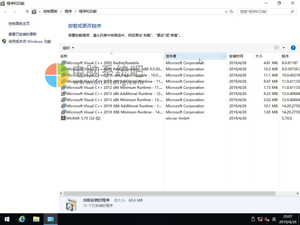
Task: Click the address bar Control Panel icon
Action: coord(34,12)
